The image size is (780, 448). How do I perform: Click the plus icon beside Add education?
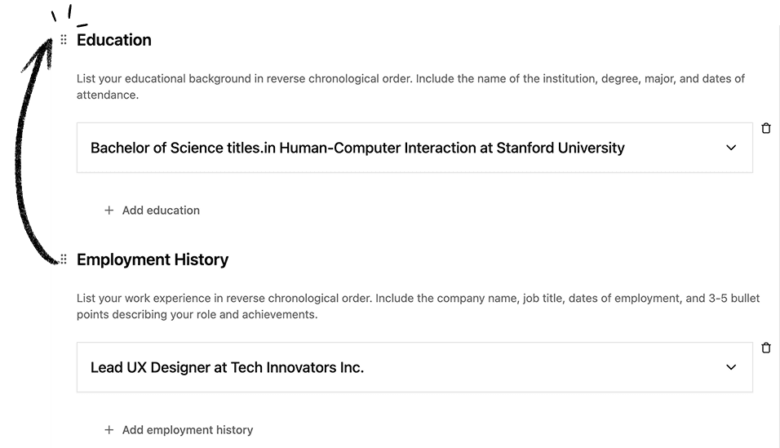coord(109,210)
